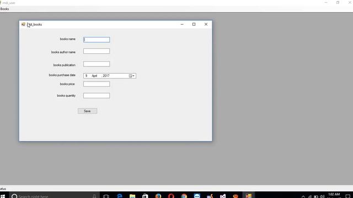Minimize the add_books child window

pyautogui.click(x=182, y=24)
